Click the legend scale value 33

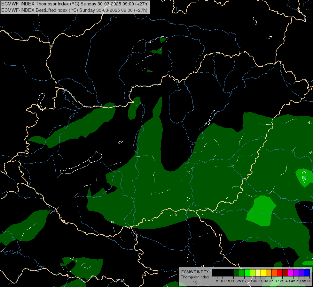[266, 281]
